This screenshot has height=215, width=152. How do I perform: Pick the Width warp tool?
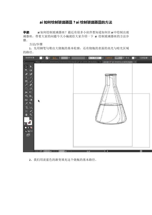click(x=26, y=92)
